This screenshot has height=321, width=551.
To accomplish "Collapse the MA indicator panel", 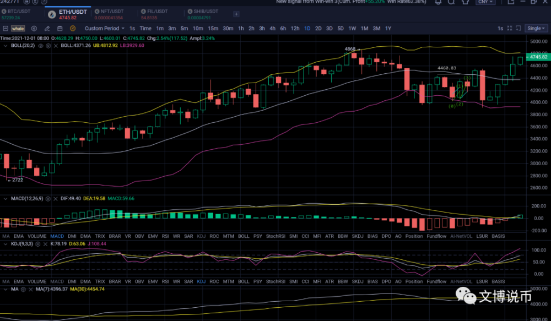I will click(6, 290).
